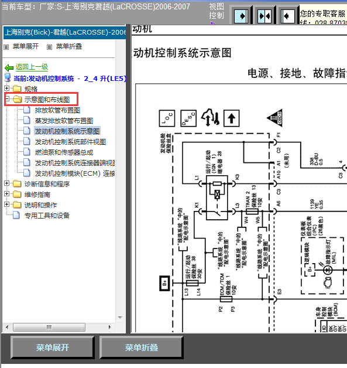This screenshot has height=368, width=347.
Task: Open the 返回上一级 link
Action: 32,67
